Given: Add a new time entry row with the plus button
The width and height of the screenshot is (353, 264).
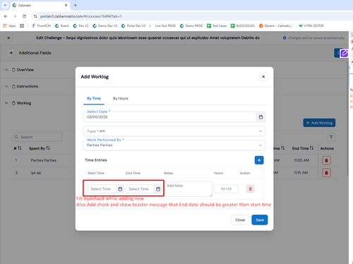Looking at the screenshot, I should [x=259, y=160].
